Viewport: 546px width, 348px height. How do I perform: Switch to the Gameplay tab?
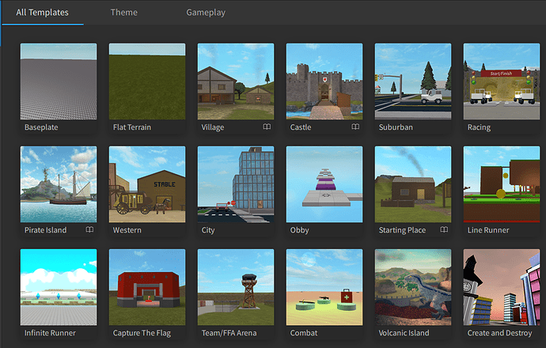tap(206, 13)
